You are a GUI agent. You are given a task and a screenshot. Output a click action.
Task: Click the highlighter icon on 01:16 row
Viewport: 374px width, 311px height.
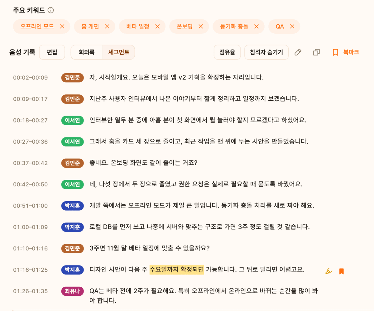click(x=328, y=271)
